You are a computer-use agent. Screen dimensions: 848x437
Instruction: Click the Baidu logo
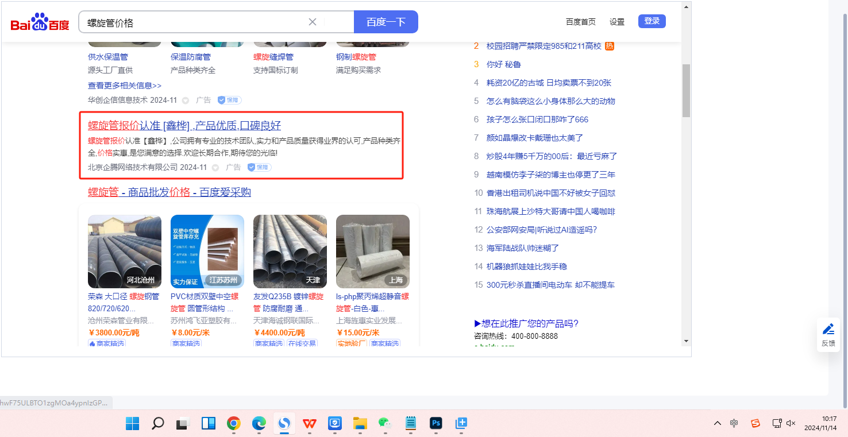[40, 22]
